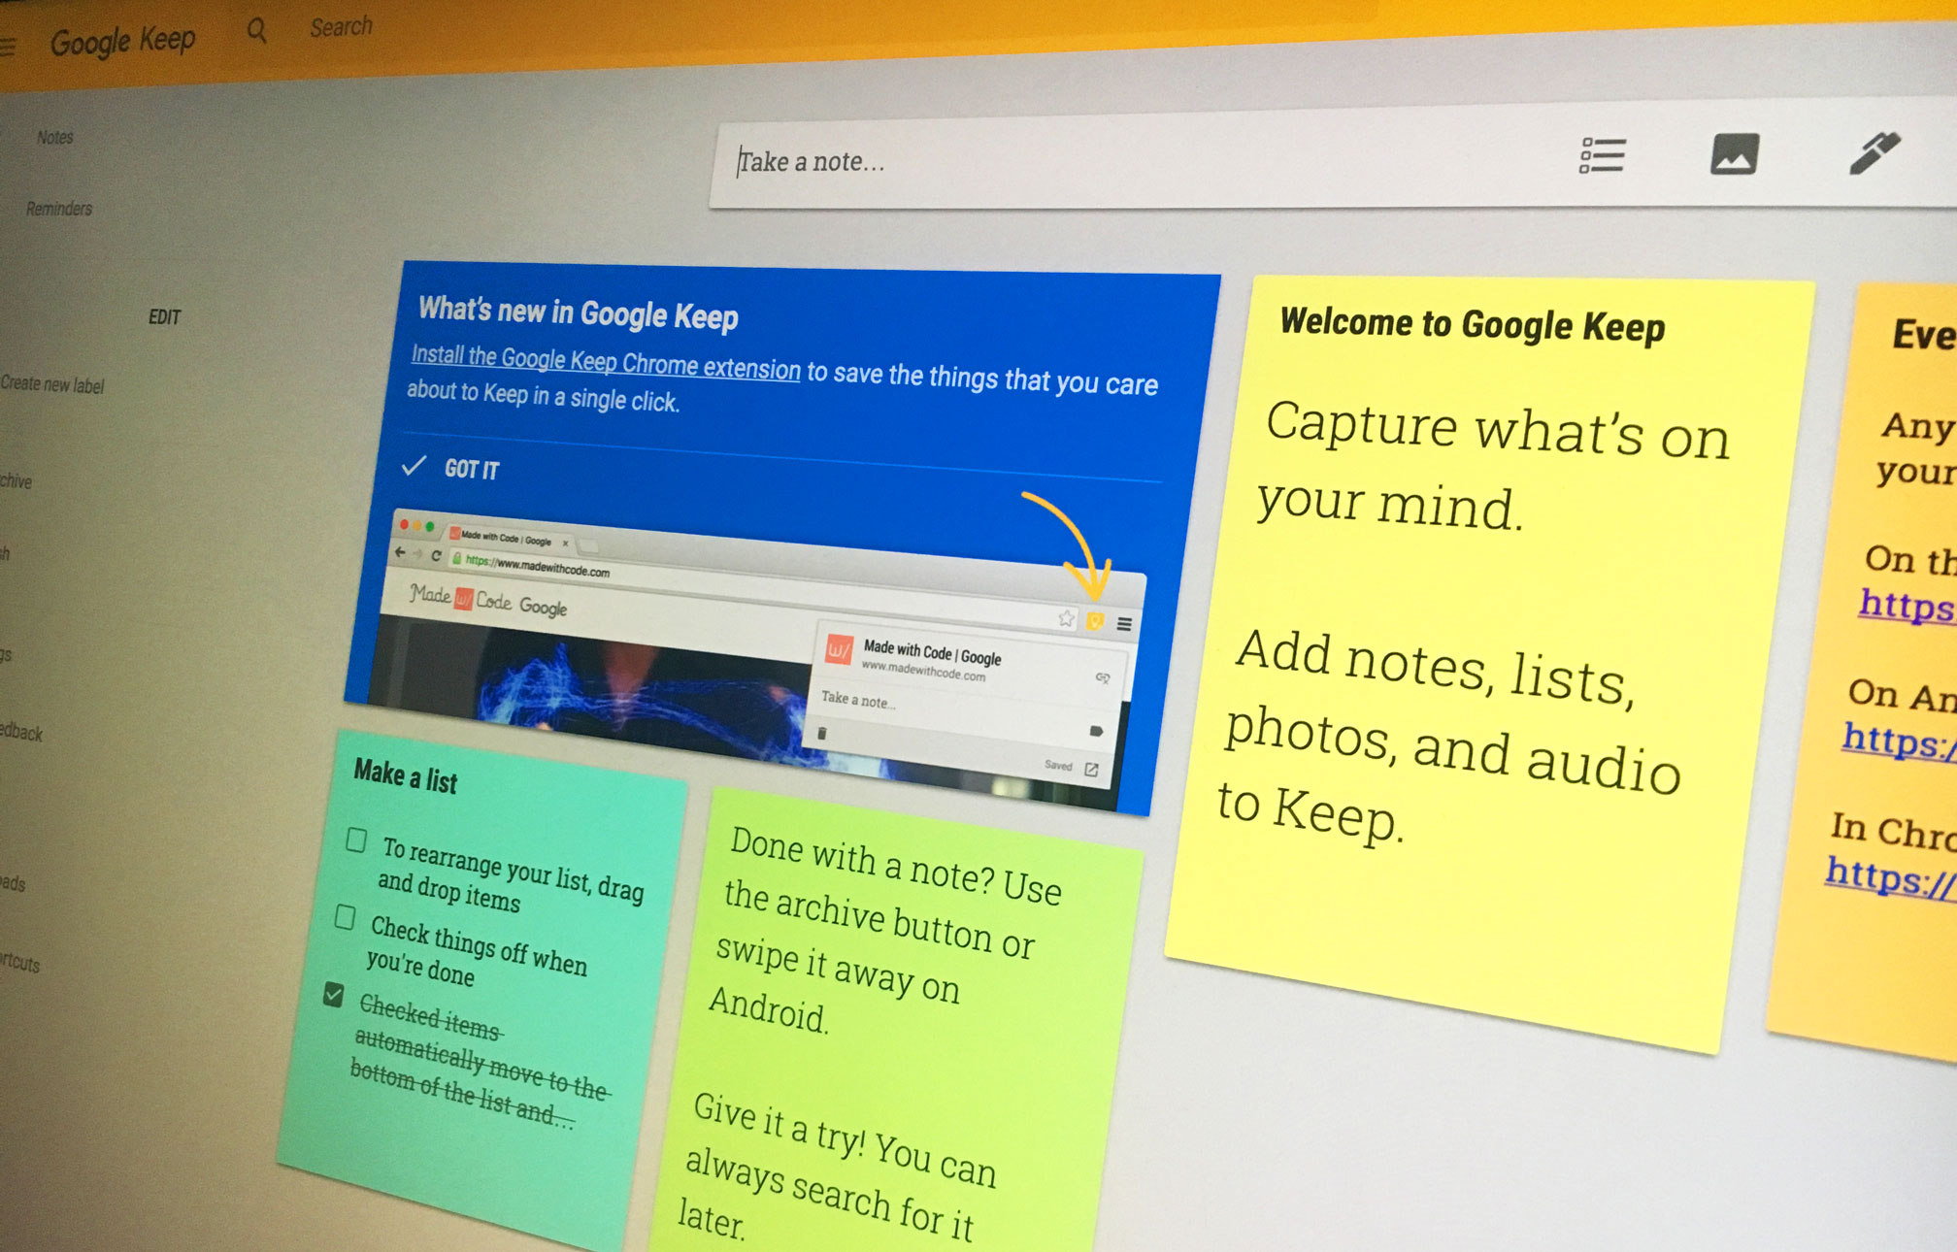Check 'Check things off when you're done' box
The width and height of the screenshot is (1957, 1252).
(x=345, y=917)
